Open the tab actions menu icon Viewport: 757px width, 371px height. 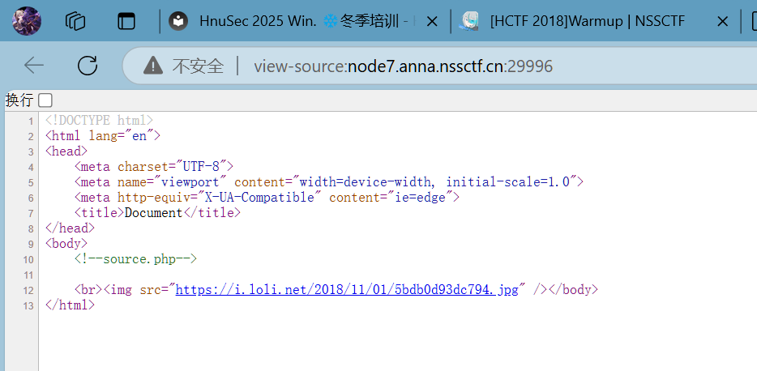point(126,21)
